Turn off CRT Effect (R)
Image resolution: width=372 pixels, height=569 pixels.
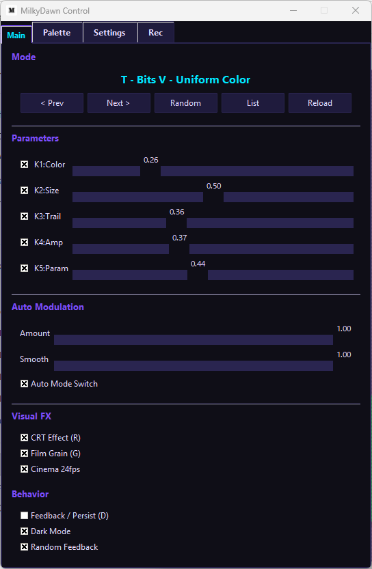coord(25,438)
